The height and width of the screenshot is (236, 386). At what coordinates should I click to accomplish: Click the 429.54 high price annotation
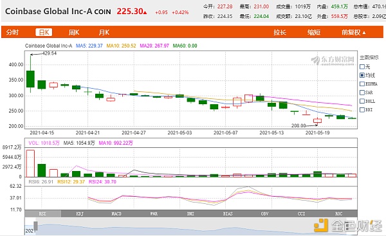point(50,53)
